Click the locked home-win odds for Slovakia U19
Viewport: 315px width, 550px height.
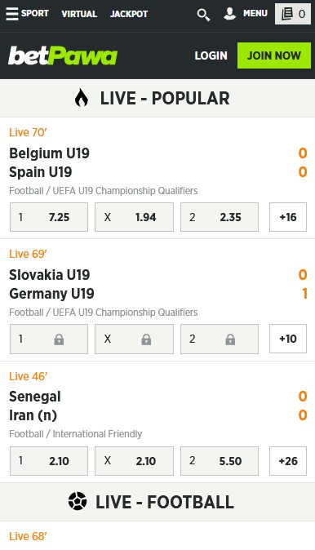point(49,339)
